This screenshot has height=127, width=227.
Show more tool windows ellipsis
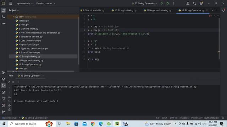click(x=3, y=23)
